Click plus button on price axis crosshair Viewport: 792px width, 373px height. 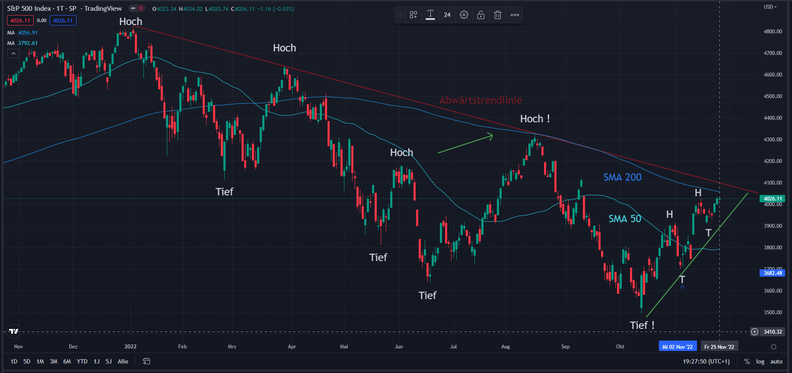coord(754,332)
